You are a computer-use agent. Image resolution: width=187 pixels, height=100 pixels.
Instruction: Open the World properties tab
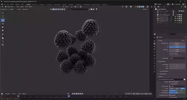coord(154,52)
